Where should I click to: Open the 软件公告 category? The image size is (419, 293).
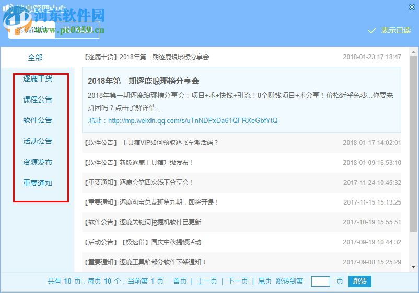[38, 120]
